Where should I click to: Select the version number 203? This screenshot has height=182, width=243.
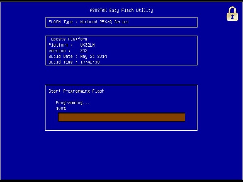click(84, 51)
